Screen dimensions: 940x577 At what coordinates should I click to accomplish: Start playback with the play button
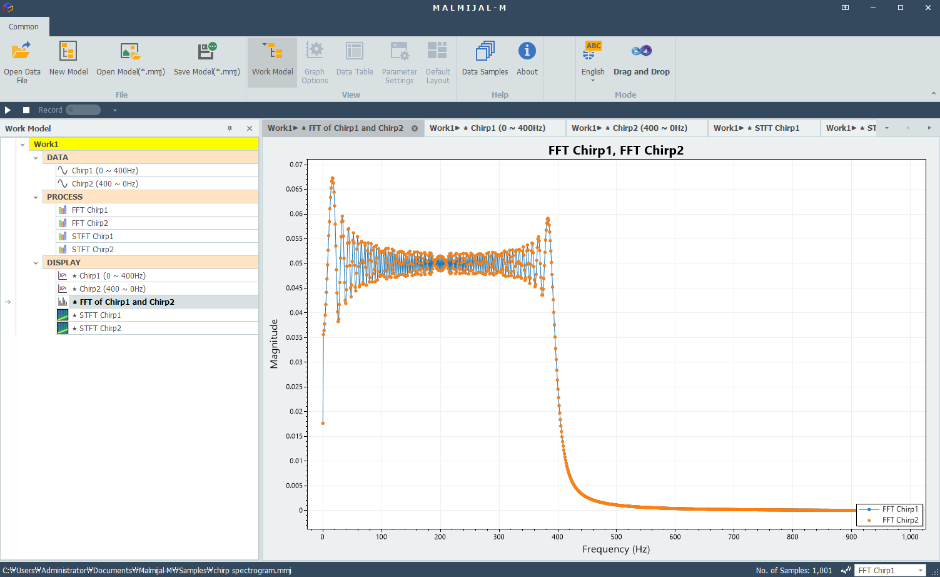pos(8,110)
